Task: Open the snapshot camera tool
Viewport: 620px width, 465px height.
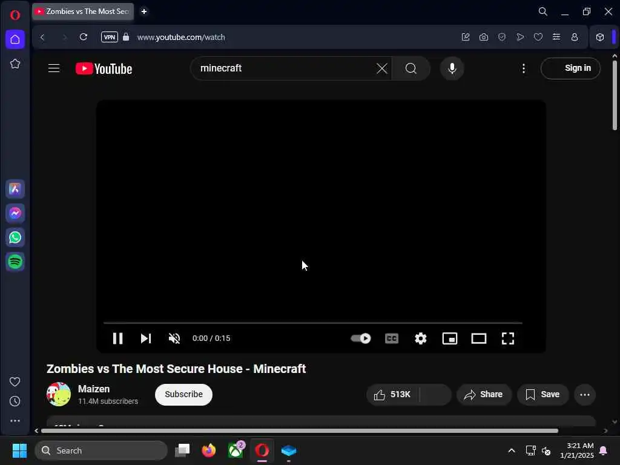Action: click(484, 37)
